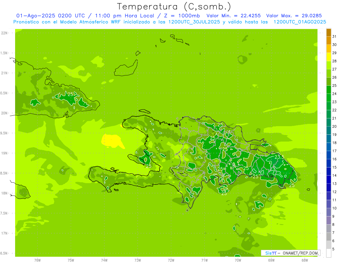Click the "68W" longitude axis label
The width and height of the screenshot is (342, 264).
[305, 260]
